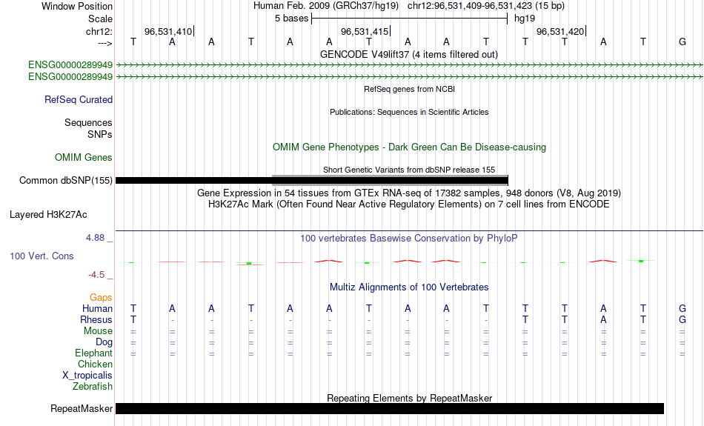The width and height of the screenshot is (704, 426).
Task: Click the Scale label
Action: 100,19
